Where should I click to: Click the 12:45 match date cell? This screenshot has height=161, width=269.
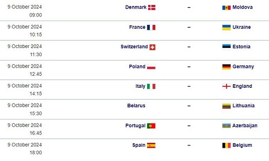click(x=25, y=70)
